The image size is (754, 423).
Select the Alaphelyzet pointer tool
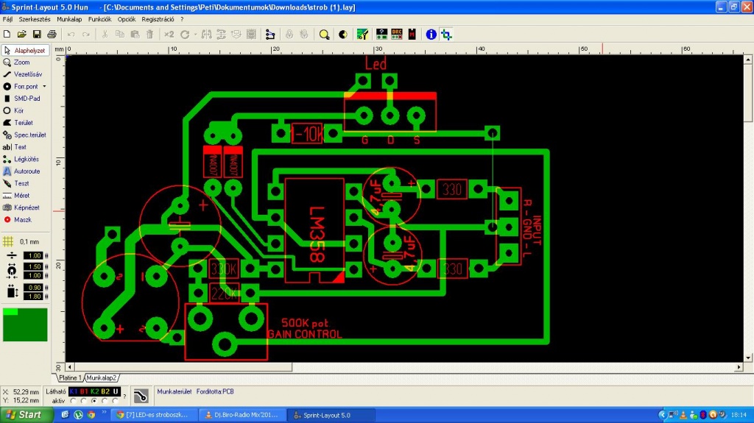point(26,51)
